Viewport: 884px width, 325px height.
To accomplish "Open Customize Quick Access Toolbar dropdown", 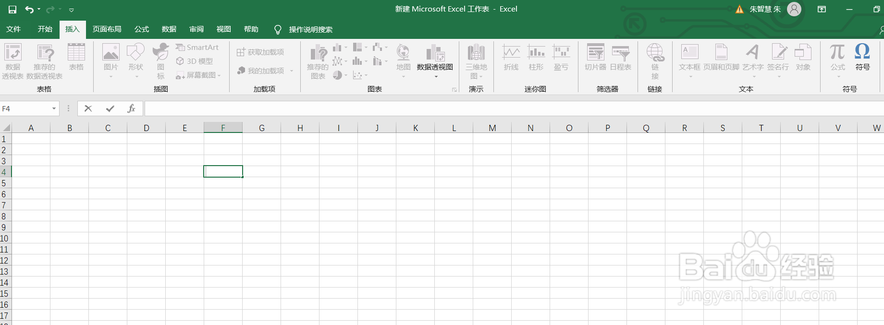I will tap(71, 10).
